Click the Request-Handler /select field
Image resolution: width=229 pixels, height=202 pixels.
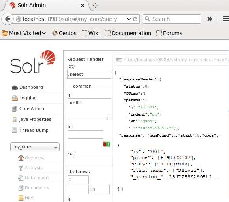(x=89, y=74)
